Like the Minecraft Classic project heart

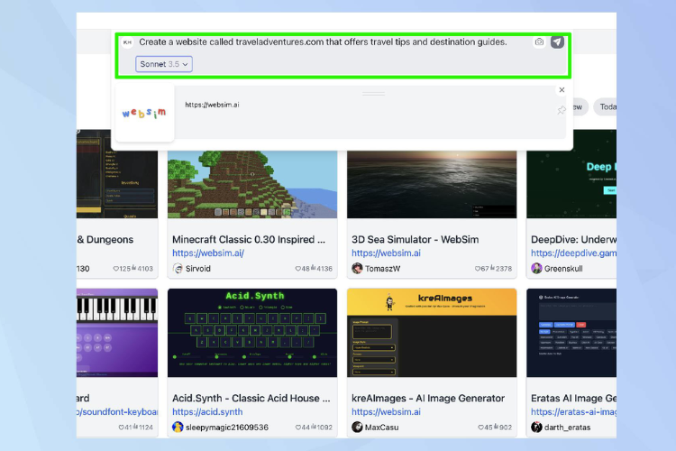tap(298, 269)
